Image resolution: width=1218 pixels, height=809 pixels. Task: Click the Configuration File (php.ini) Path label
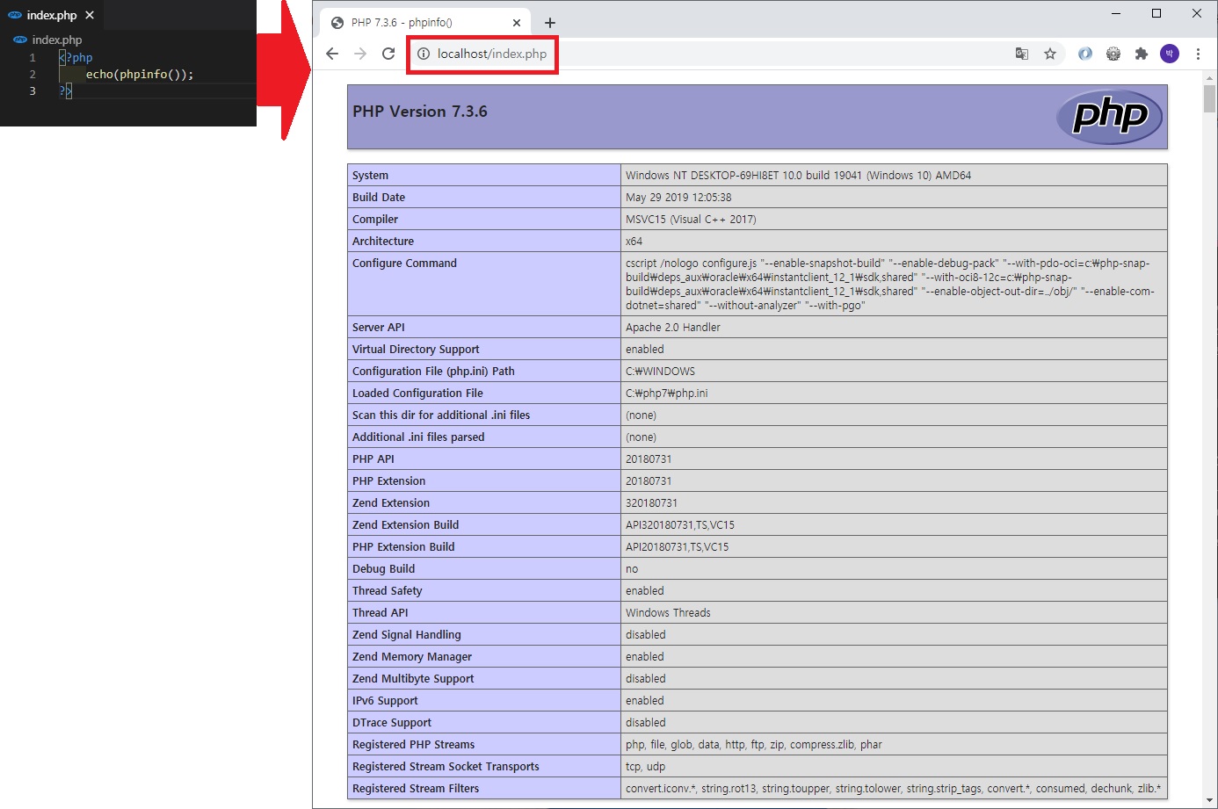[433, 372]
